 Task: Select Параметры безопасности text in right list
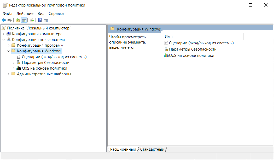click(193, 49)
